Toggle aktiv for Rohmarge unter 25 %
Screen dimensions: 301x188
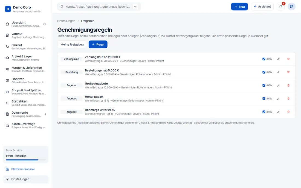(x=264, y=112)
